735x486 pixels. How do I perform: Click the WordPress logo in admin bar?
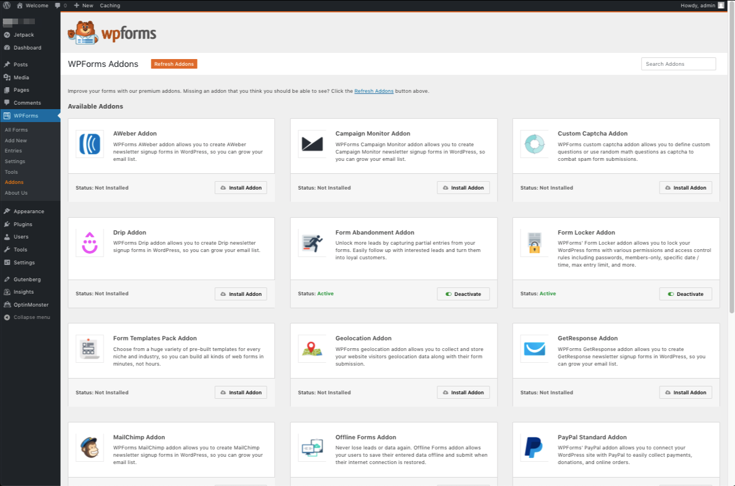pos(7,5)
